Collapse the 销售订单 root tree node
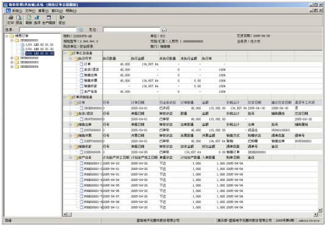The width and height of the screenshot is (325, 225). (x=7, y=36)
